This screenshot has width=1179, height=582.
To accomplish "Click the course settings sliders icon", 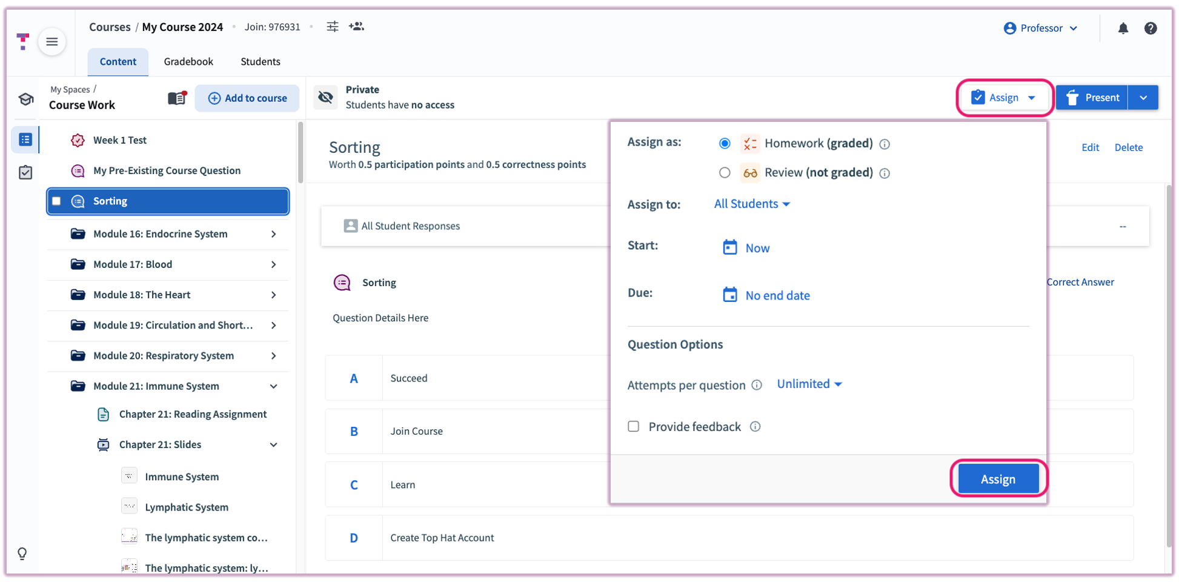I will click(x=333, y=27).
